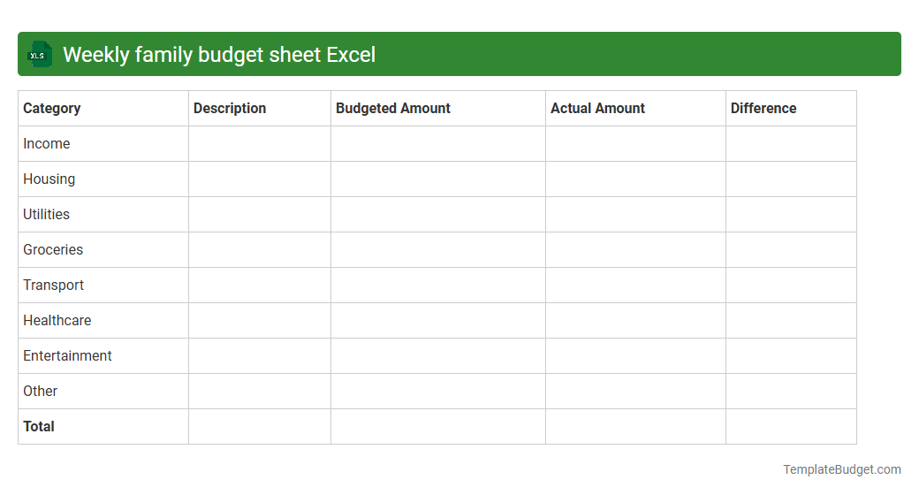Click the Budgeted Amount cell for Total
Screen dimensions: 919x495
pyautogui.click(x=437, y=426)
